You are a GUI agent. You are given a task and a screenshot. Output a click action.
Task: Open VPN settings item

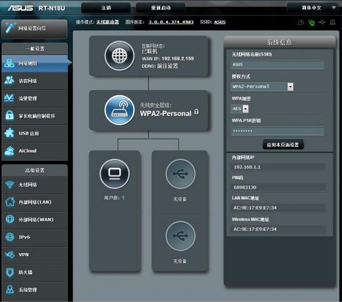tap(34, 255)
